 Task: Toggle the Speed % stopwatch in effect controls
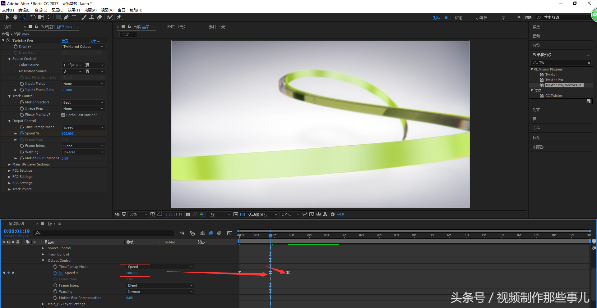(x=22, y=134)
